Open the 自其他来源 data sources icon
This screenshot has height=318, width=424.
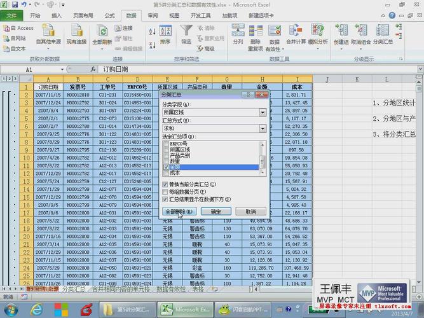point(49,31)
